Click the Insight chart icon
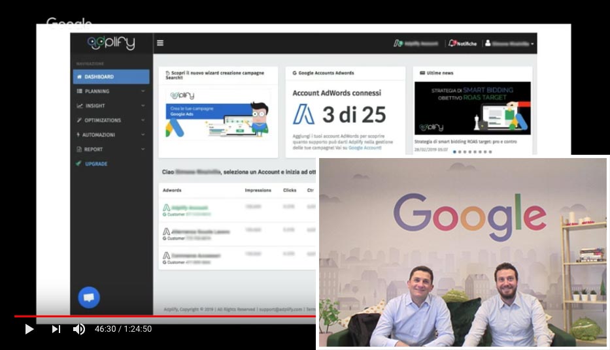Screen dimensions: 610x350 click(x=80, y=106)
